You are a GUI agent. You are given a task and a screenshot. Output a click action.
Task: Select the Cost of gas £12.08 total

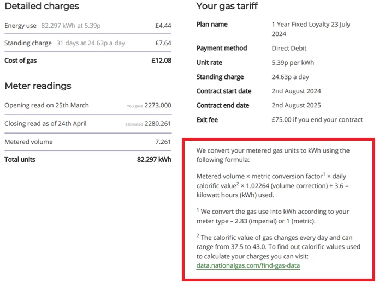point(161,61)
